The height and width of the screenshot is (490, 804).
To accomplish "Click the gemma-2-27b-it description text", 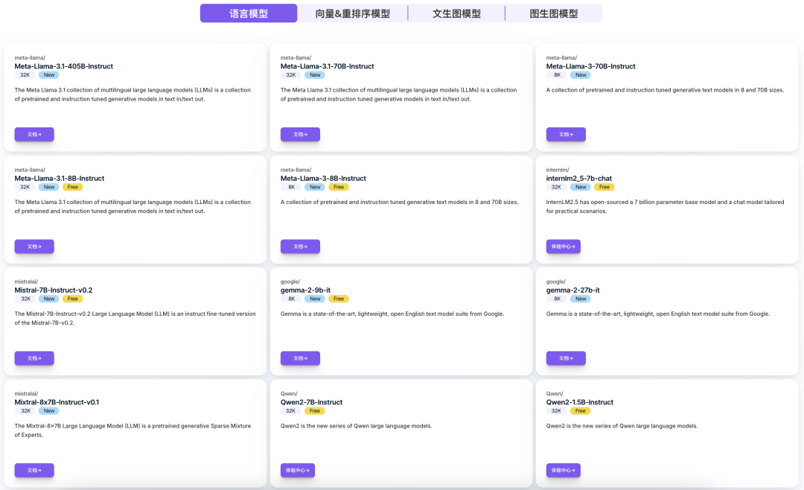I will pyautogui.click(x=658, y=314).
